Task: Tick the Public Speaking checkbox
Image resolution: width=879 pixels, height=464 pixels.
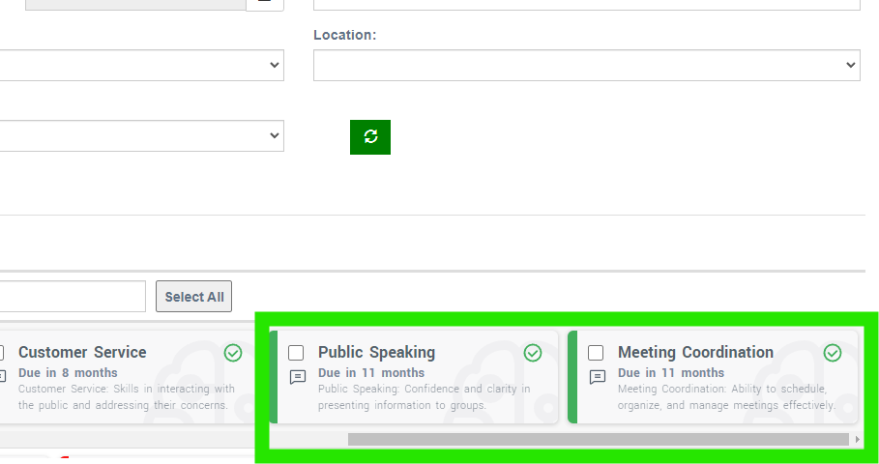Action: (x=296, y=353)
